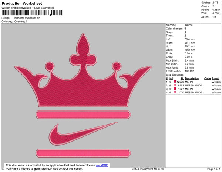This screenshot has width=222, height=172.
Task: Click stitch count '1020' in stop sequence
Action: [x=181, y=92]
